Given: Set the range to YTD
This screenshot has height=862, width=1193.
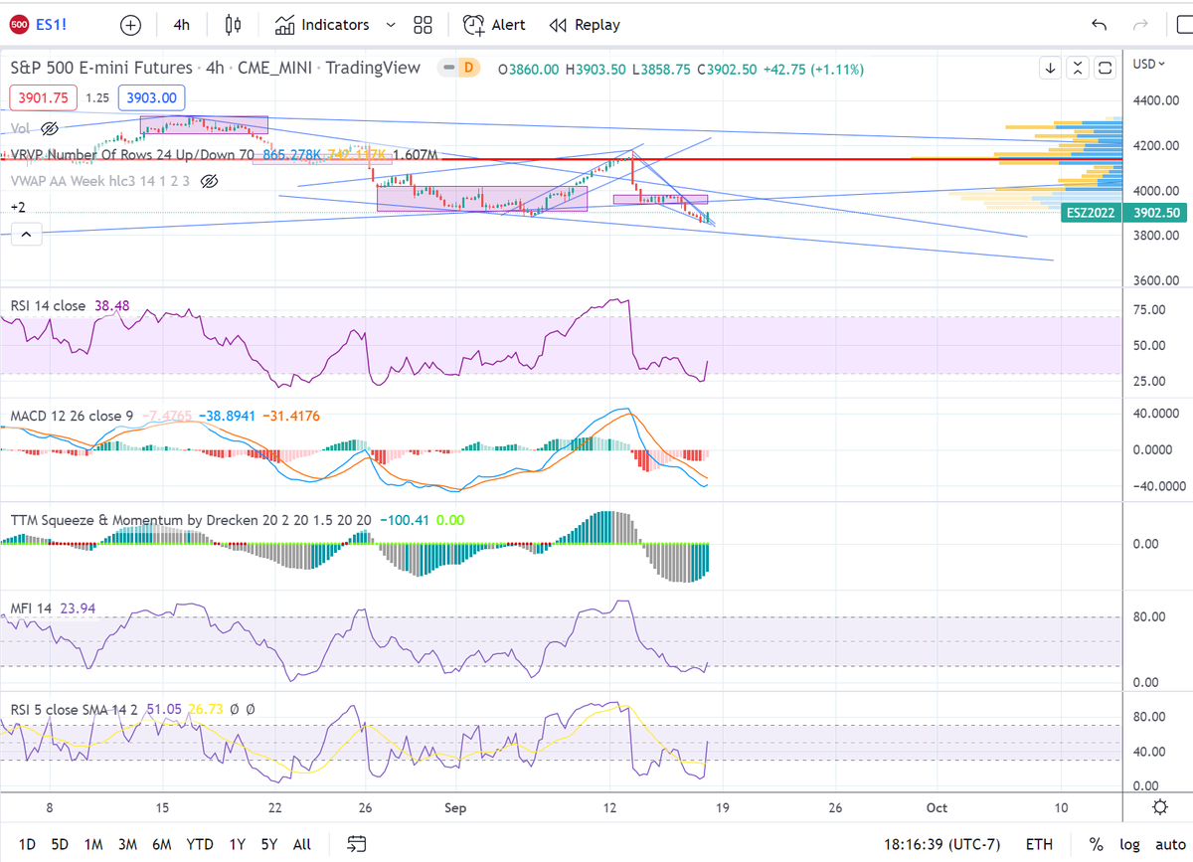Looking at the screenshot, I should tap(200, 844).
